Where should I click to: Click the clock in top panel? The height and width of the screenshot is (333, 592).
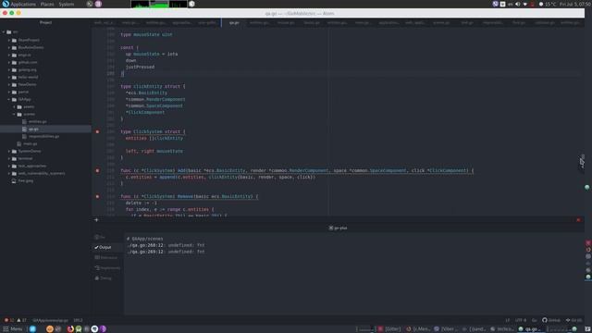click(x=575, y=4)
